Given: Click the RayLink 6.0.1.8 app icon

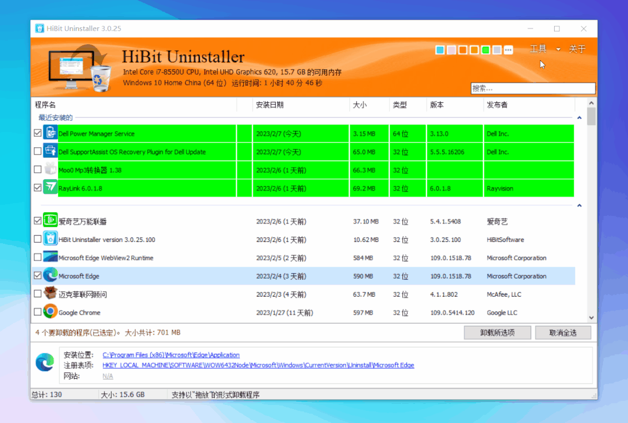Looking at the screenshot, I should point(51,188).
